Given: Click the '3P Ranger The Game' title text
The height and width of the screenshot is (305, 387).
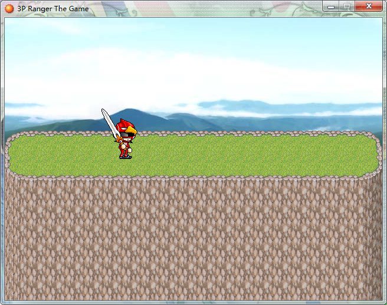Looking at the screenshot, I should [53, 9].
